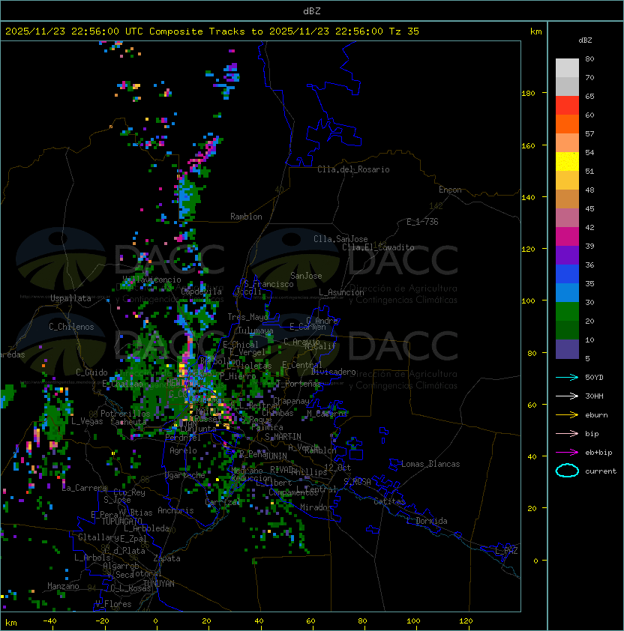
Task: Pick the purple 36-39 dBZ swatch
Action: pyautogui.click(x=567, y=255)
